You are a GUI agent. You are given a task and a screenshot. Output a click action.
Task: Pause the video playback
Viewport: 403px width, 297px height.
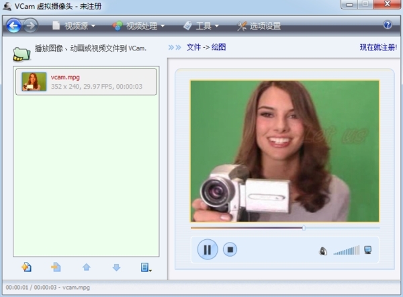(207, 250)
